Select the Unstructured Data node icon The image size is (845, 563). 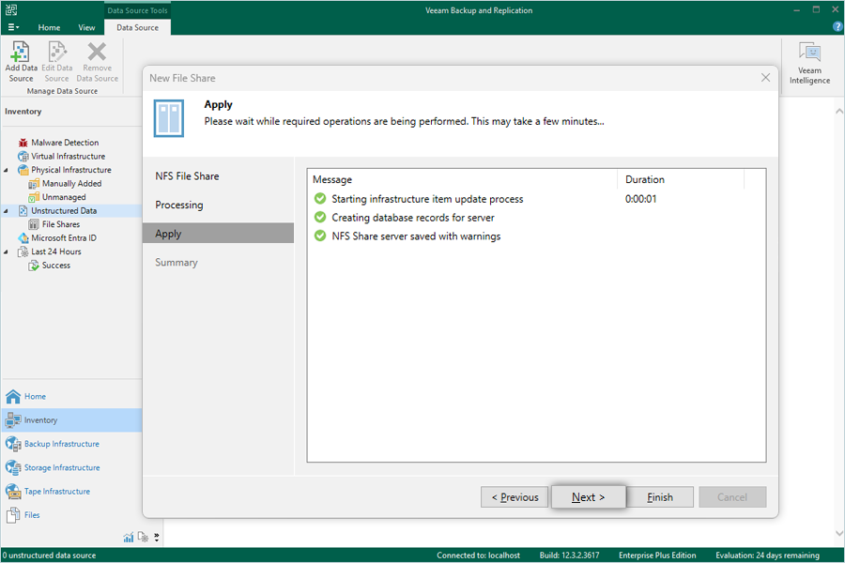[x=23, y=210]
